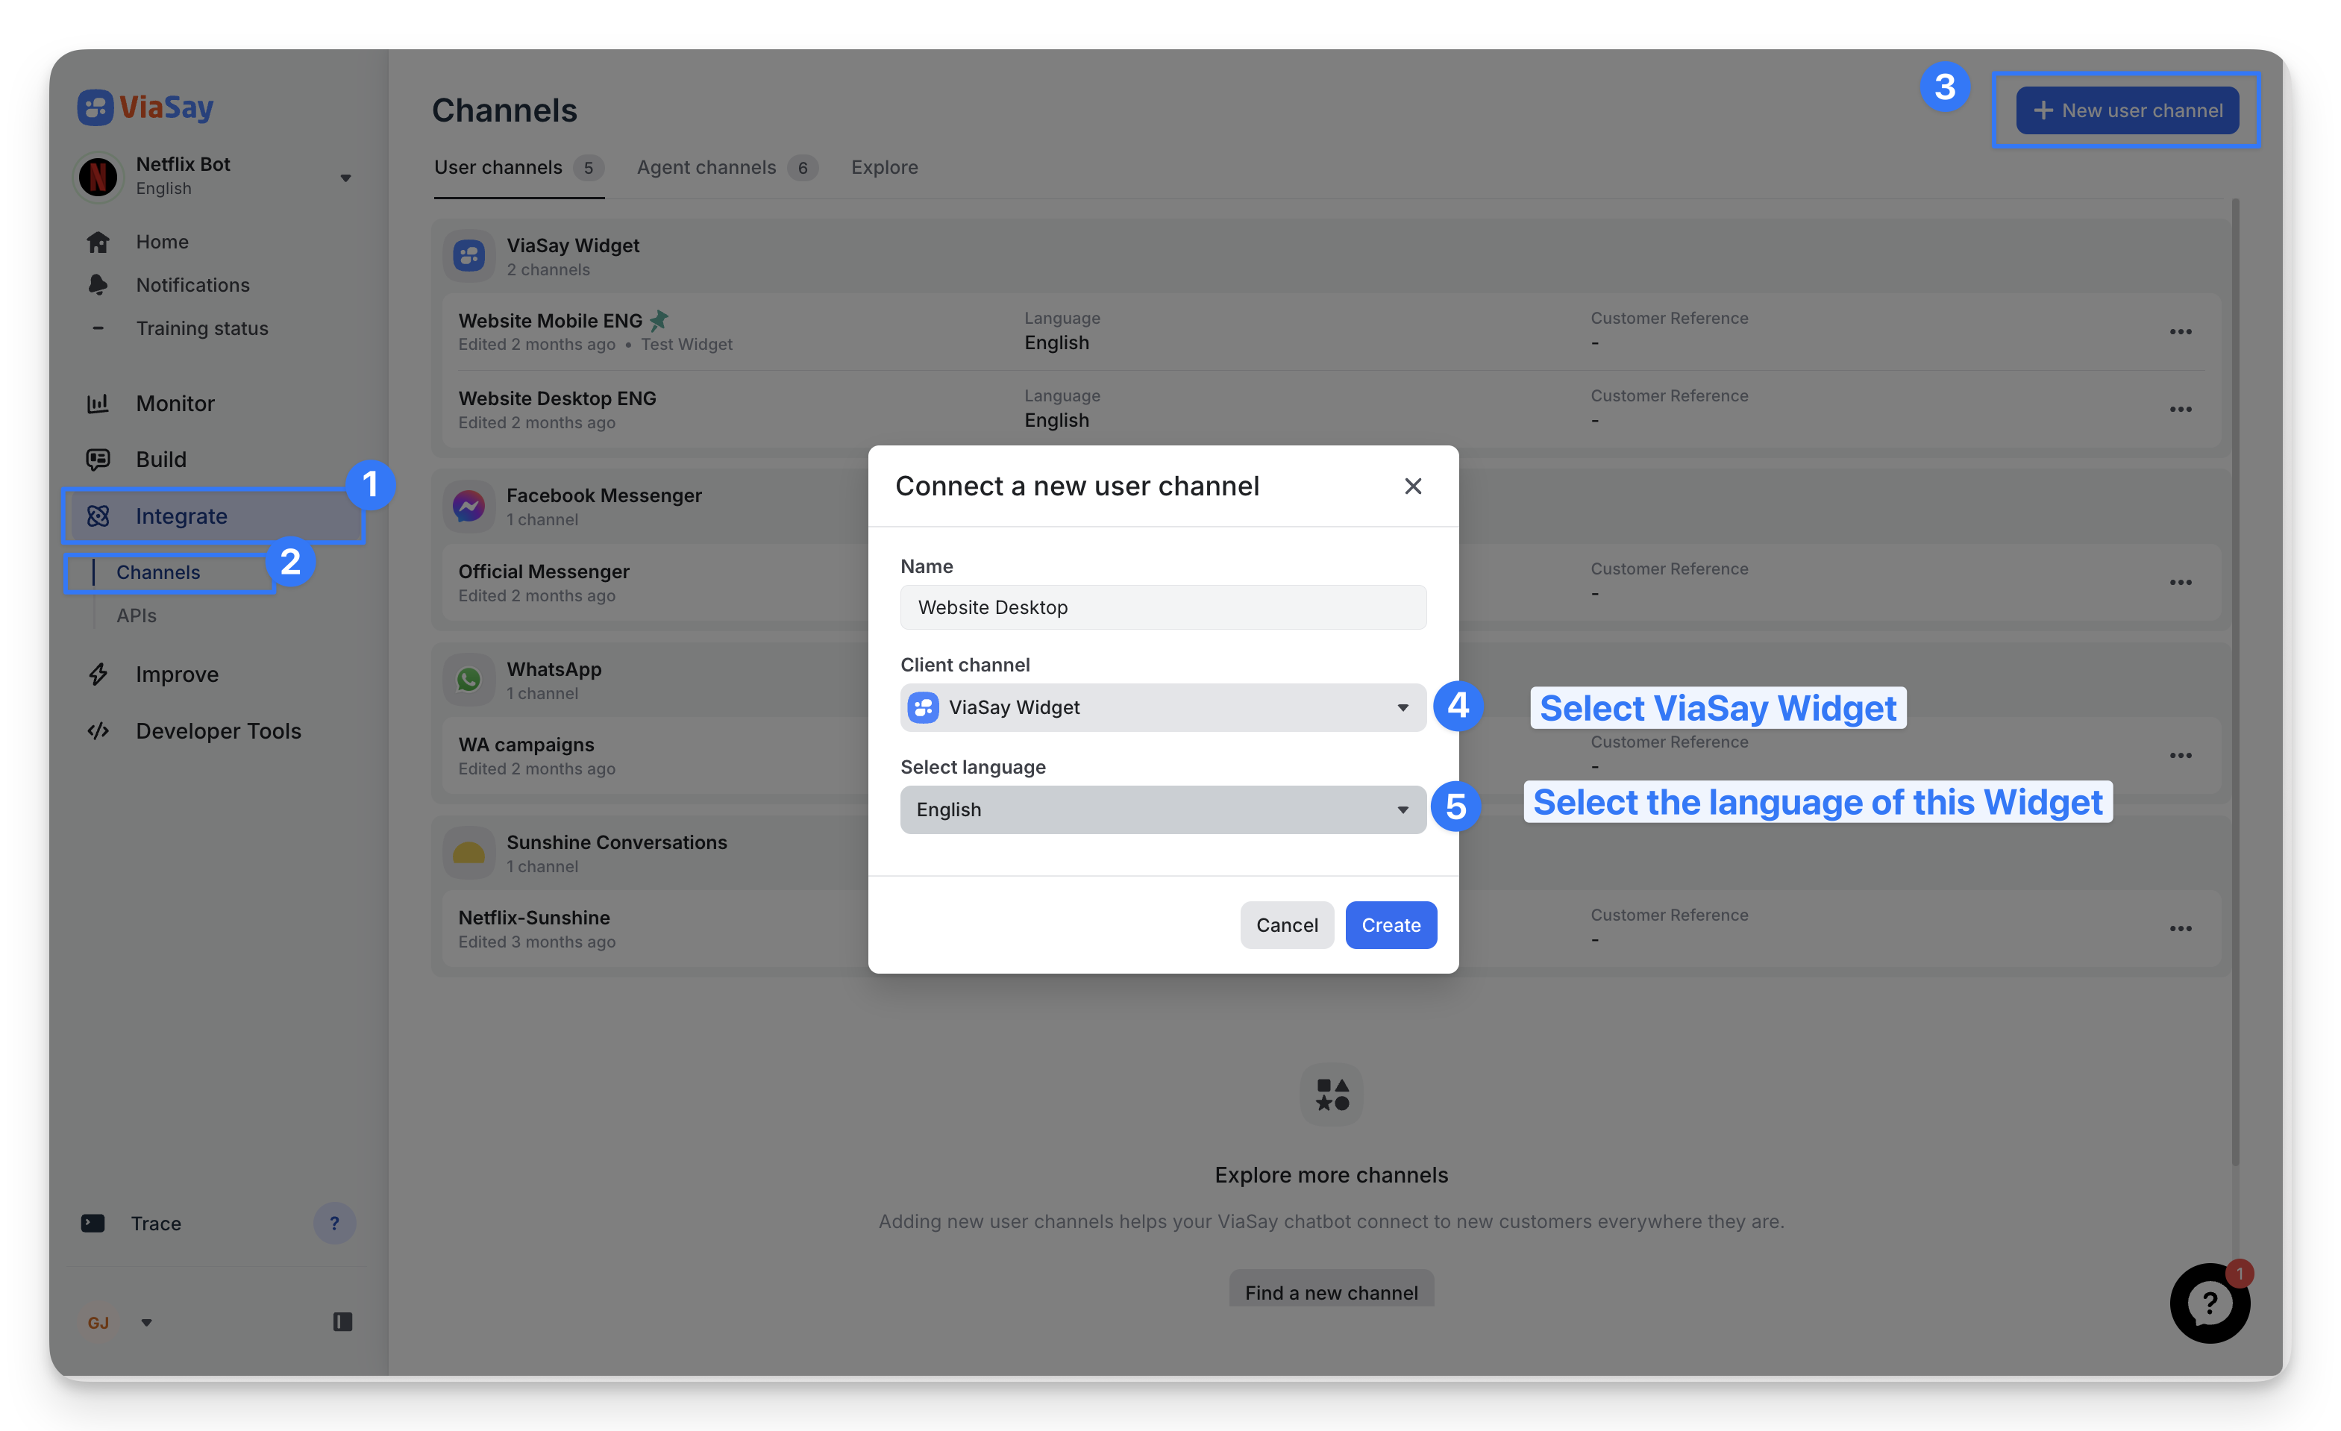Click the Cancel button

coord(1286,924)
